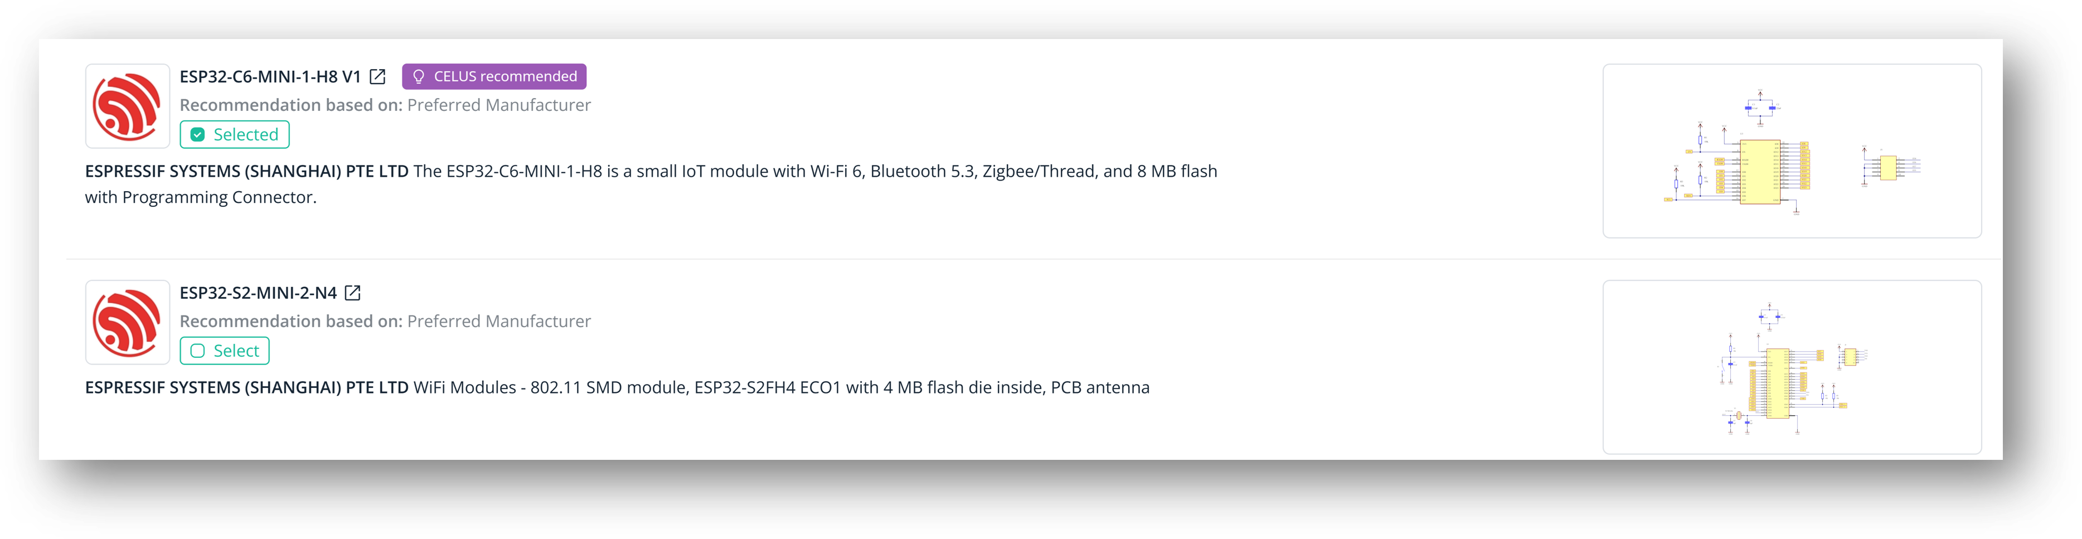Click Preferred Manufacturer text under ESP32-C6-MINI-1-H8
The image size is (2082, 539).
click(499, 105)
